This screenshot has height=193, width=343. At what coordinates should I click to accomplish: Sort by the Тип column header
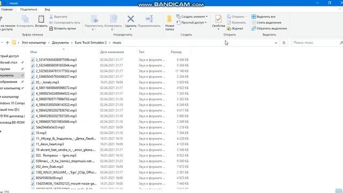141,52
